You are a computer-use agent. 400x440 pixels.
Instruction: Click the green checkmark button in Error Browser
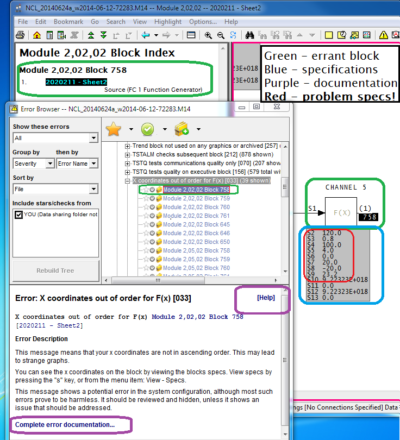pos(148,129)
